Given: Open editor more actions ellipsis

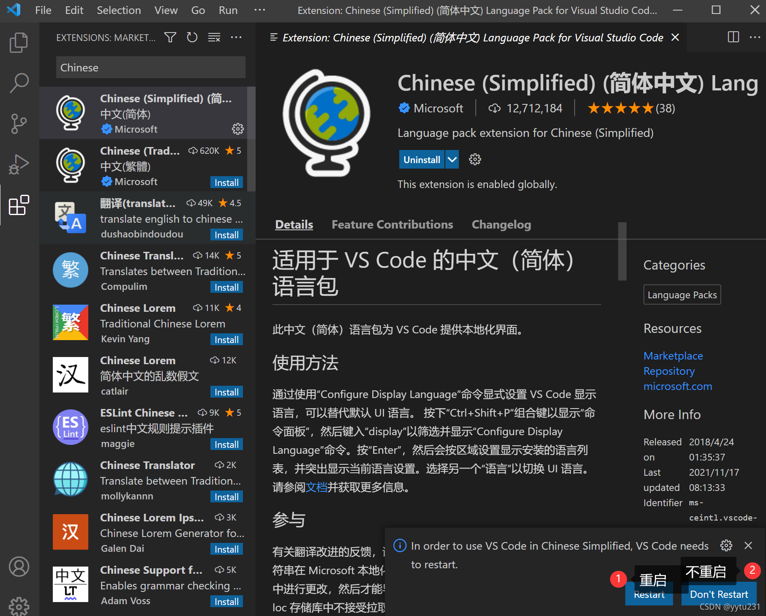Looking at the screenshot, I should click(755, 37).
